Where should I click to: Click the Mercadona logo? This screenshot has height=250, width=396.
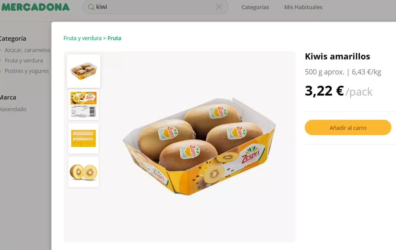pos(35,7)
